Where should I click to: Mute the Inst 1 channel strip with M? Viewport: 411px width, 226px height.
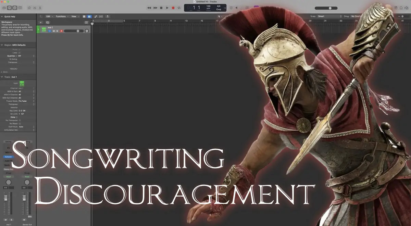(5, 219)
